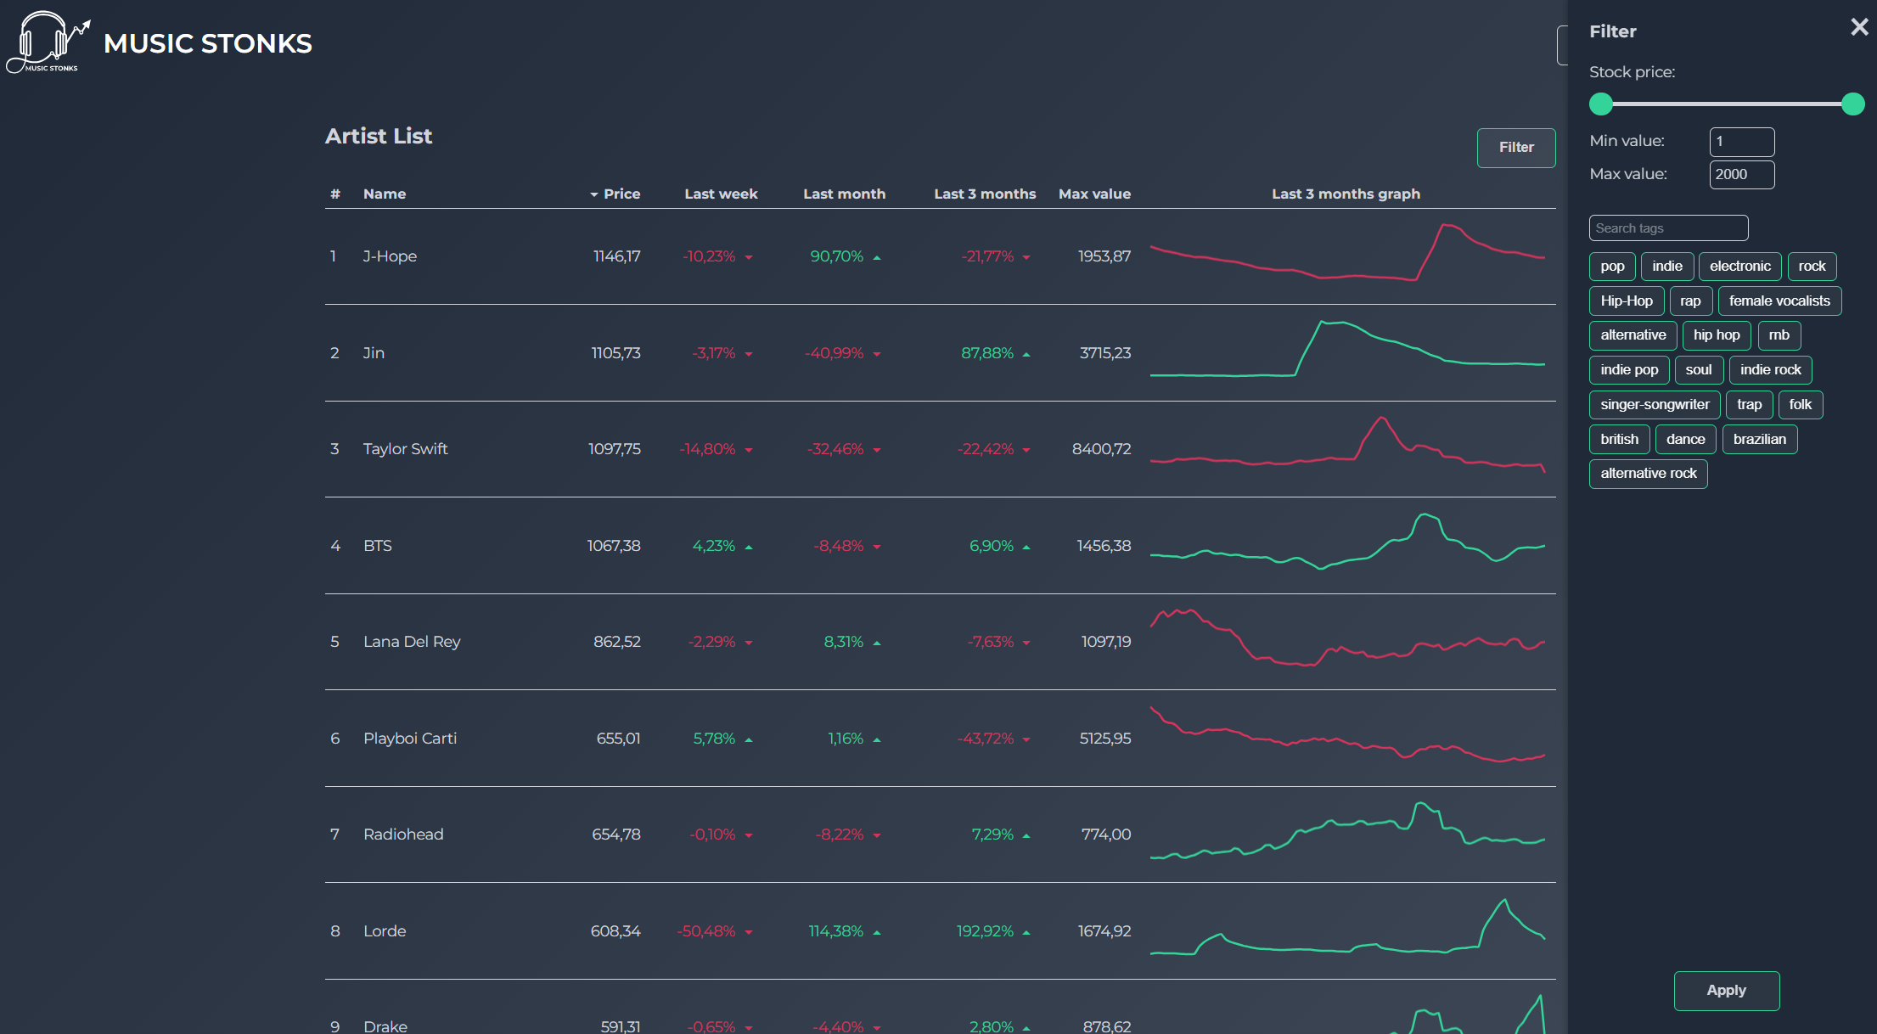Open the J-Hope artist row
The image size is (1877, 1034).
(940, 256)
